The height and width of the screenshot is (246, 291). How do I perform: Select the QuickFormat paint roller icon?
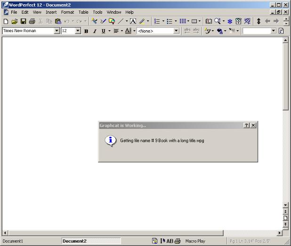pos(95,21)
